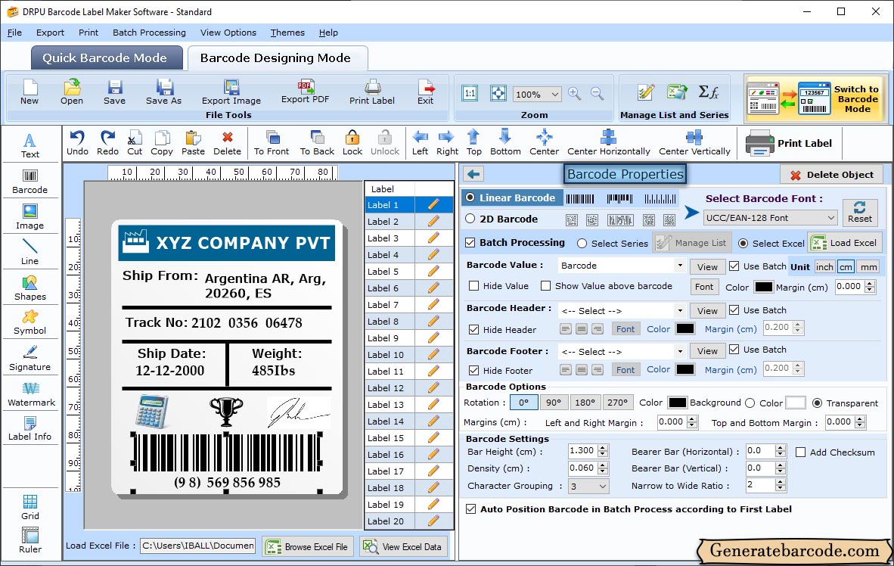Select 2D Barcode radio option
This screenshot has height=566, width=894.
click(470, 219)
